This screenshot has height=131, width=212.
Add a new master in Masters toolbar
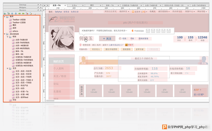[x=5, y=13]
